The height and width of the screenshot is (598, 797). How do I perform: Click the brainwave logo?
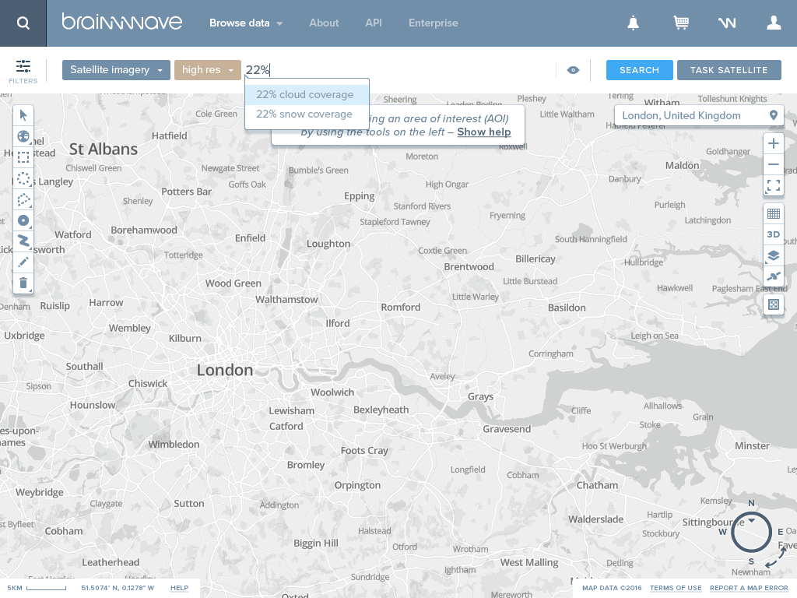(x=121, y=23)
